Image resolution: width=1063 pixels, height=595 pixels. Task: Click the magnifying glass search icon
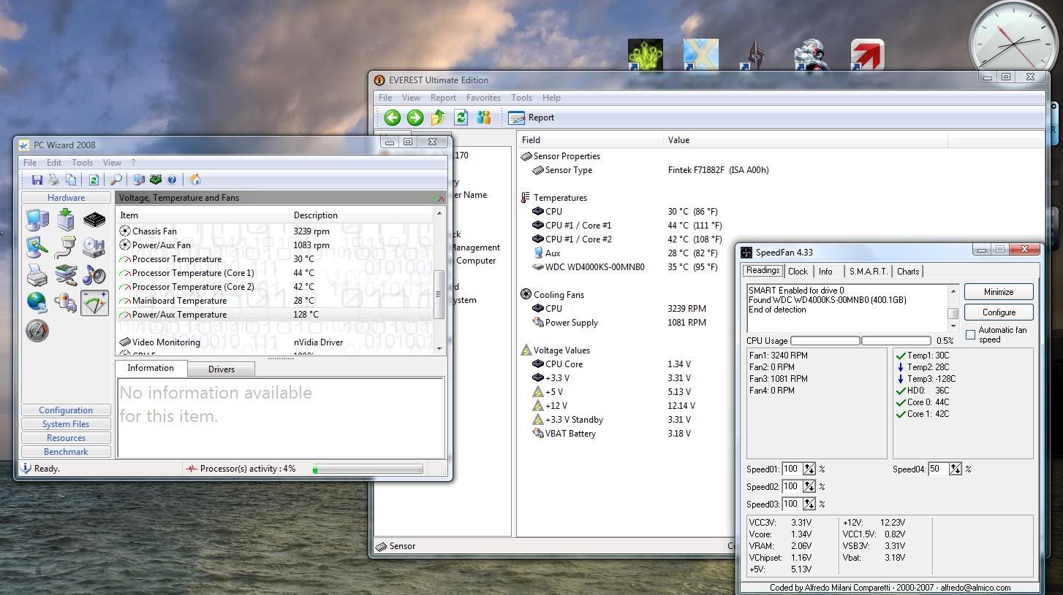tap(116, 180)
